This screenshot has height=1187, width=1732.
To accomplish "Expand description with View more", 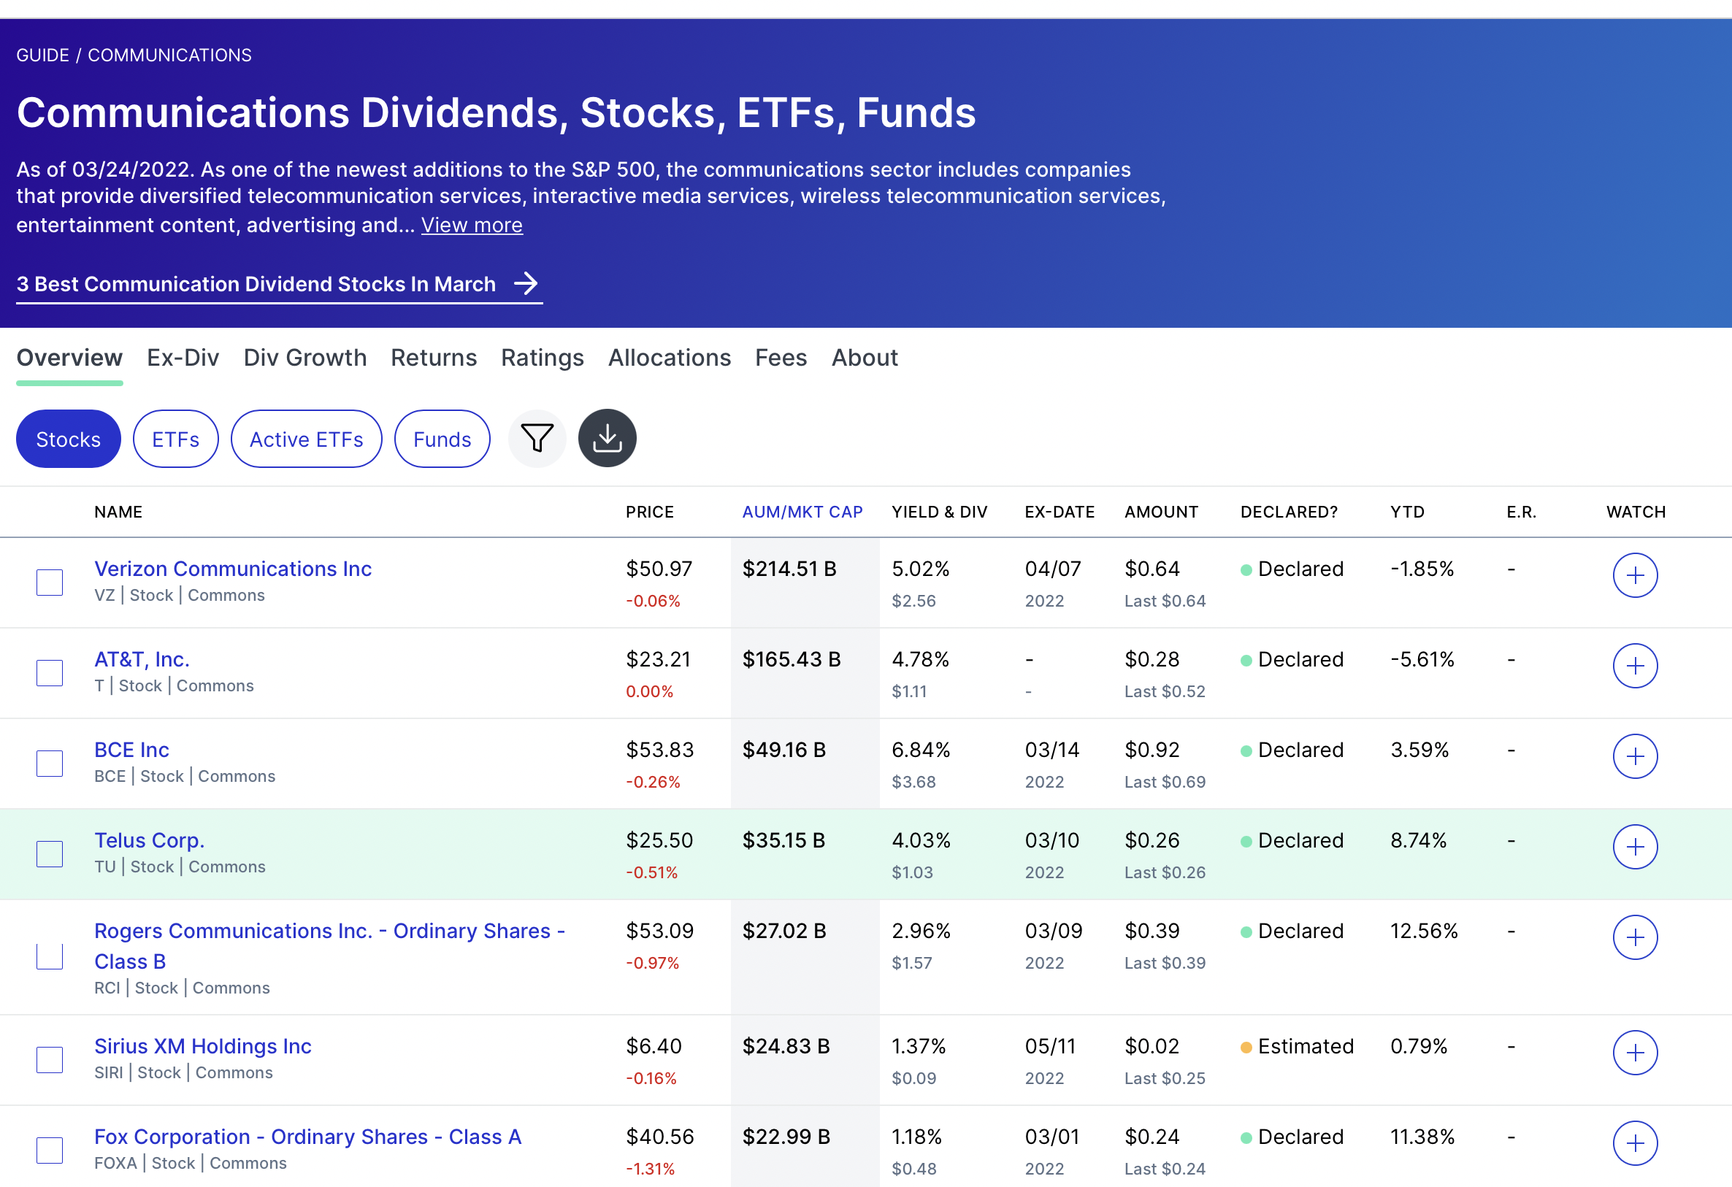I will (x=472, y=225).
